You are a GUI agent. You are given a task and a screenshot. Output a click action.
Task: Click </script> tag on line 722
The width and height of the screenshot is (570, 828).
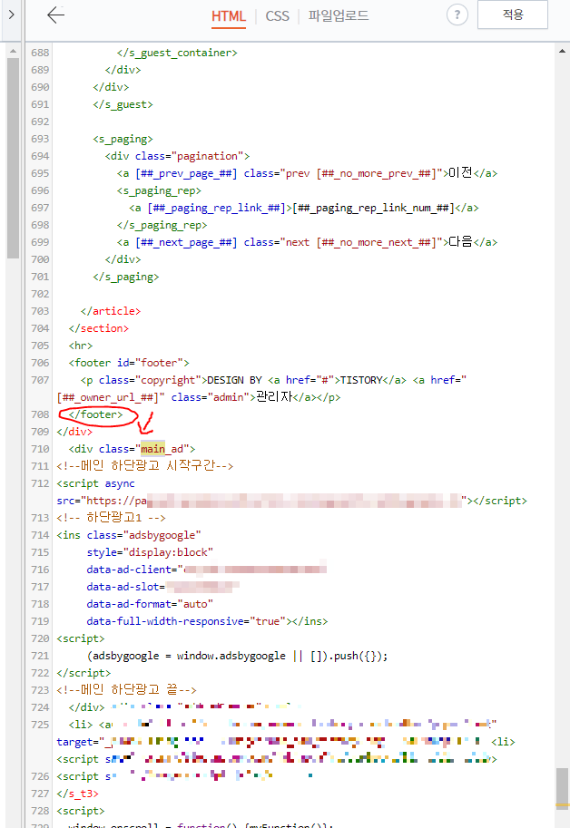click(x=84, y=673)
